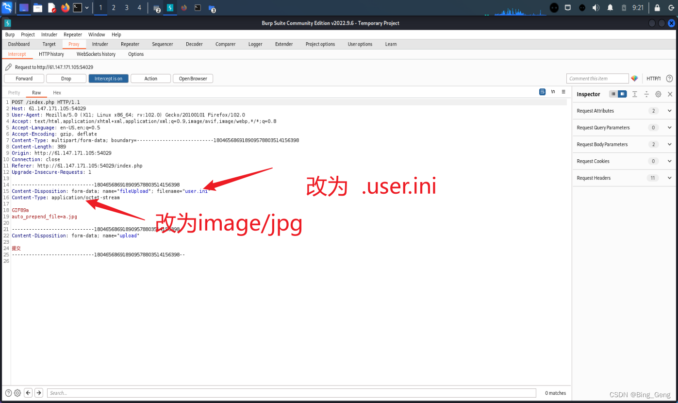Switch to the Dashboard tab
Screen dimensions: 678x403
tap(19, 44)
